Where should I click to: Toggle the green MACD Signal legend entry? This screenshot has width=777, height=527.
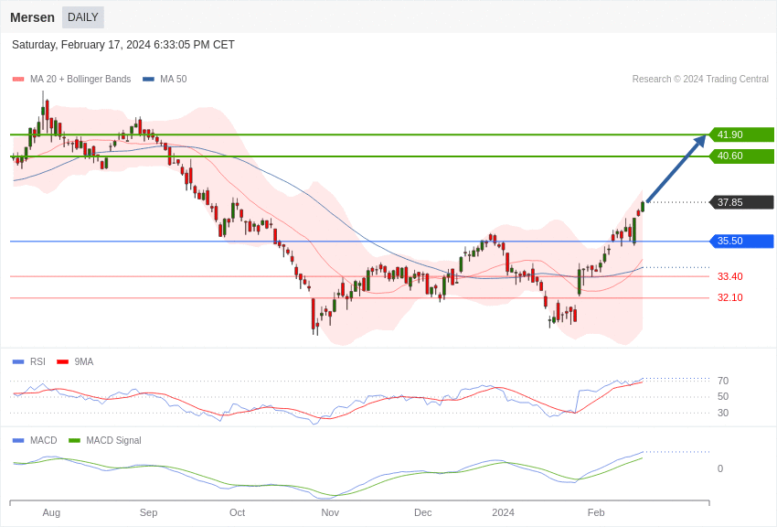104,441
